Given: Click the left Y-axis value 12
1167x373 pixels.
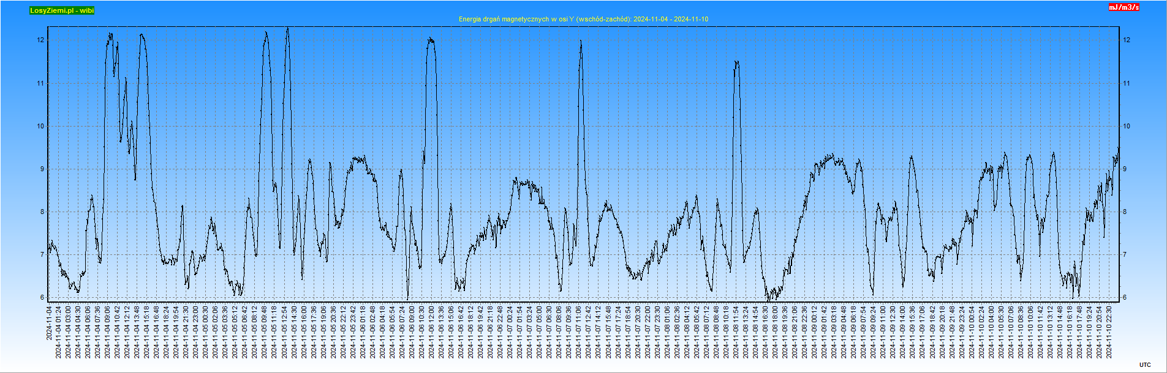Looking at the screenshot, I should point(41,40).
